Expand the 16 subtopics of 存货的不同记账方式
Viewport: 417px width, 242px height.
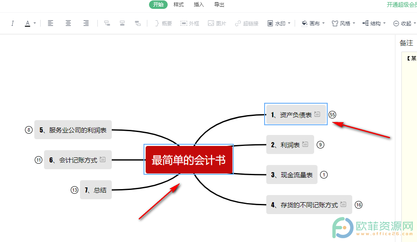coord(359,205)
